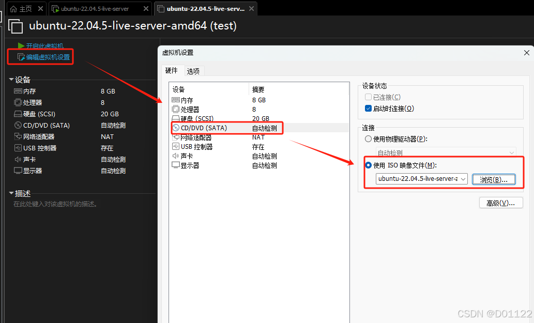Open the 自动检测 physical drive dropdown
This screenshot has height=323, width=534.
click(x=512, y=152)
